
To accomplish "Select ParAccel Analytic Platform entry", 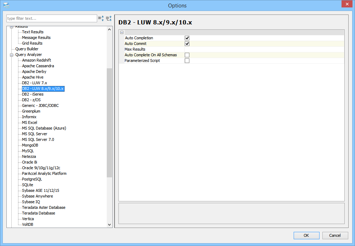I will point(44,173).
